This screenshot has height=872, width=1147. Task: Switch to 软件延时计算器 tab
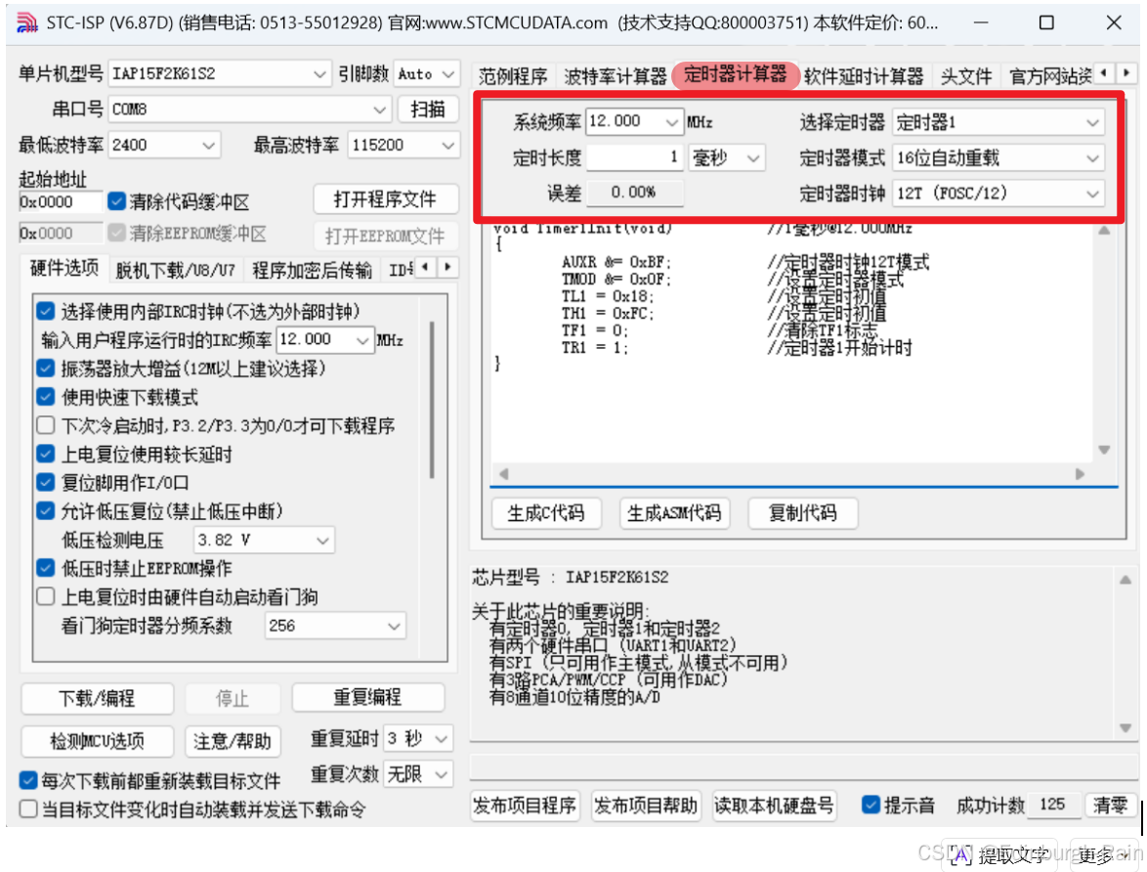pos(863,76)
